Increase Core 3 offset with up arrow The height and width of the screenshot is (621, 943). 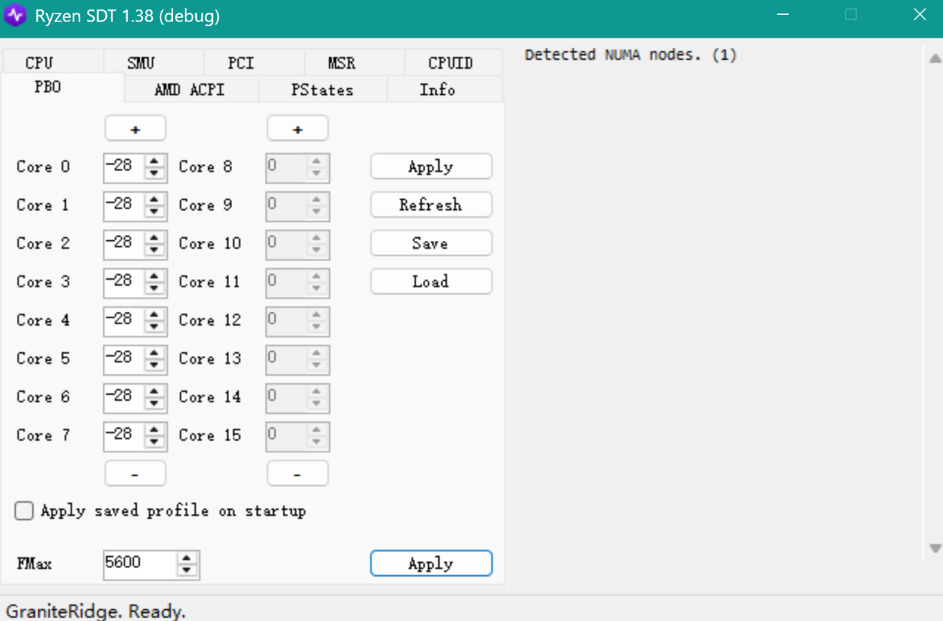pos(154,276)
